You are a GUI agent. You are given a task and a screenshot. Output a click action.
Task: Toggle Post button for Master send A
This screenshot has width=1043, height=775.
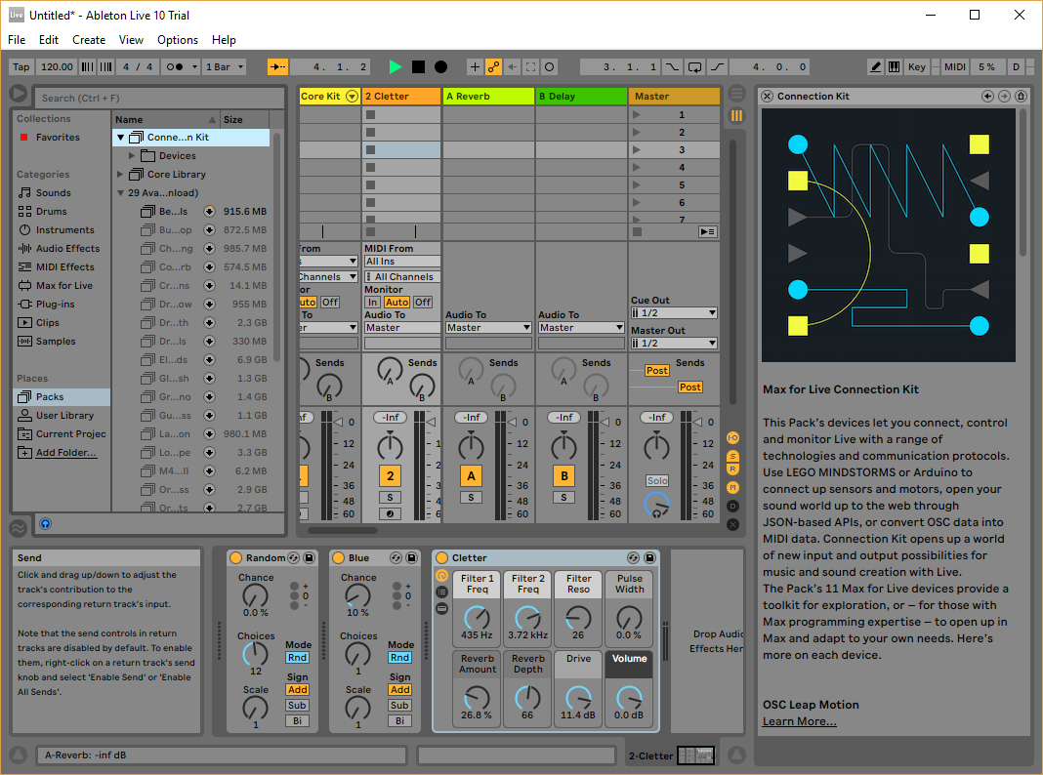tap(656, 371)
